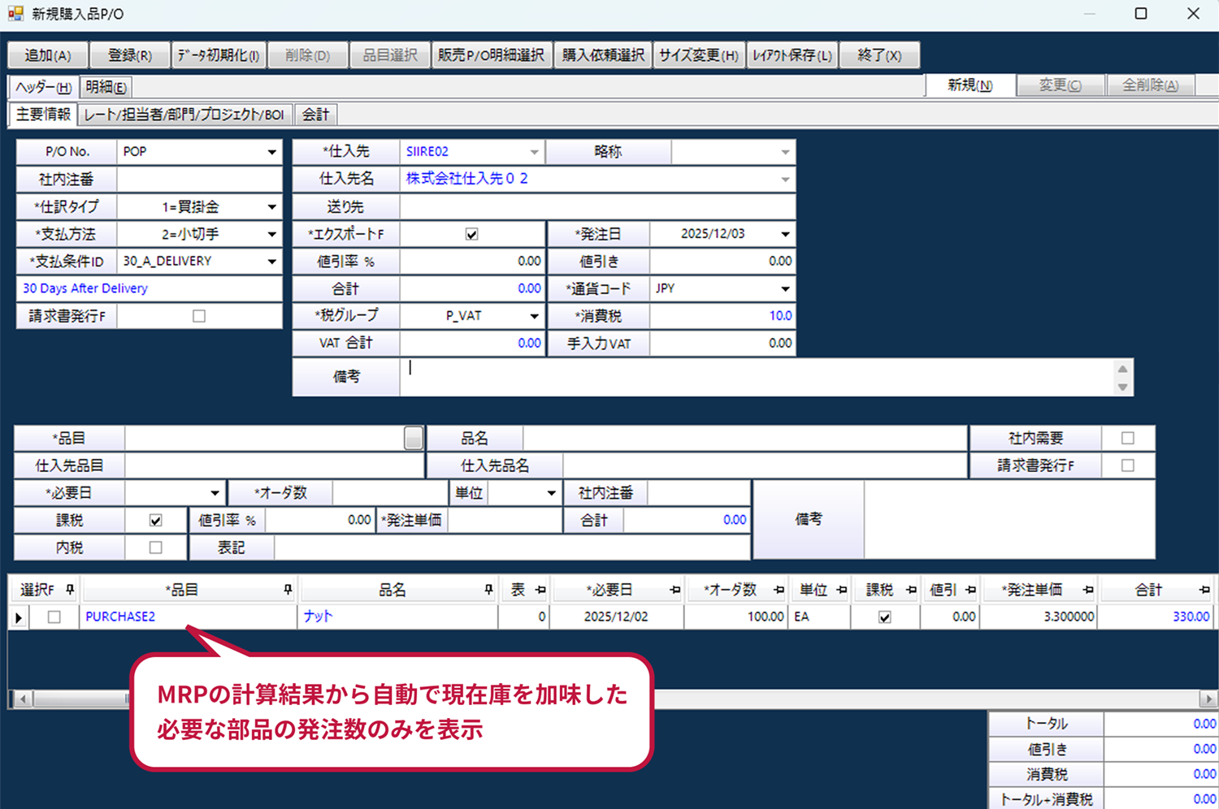Click the lookup button beside the 品目 field
The height and width of the screenshot is (809, 1219).
413,439
